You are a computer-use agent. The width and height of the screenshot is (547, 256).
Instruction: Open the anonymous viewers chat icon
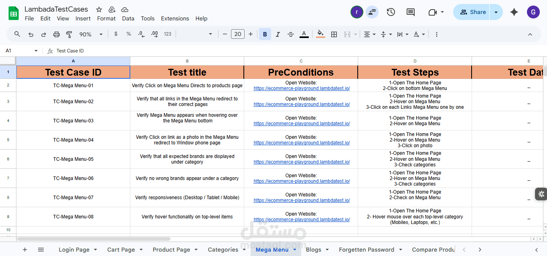pyautogui.click(x=372, y=12)
